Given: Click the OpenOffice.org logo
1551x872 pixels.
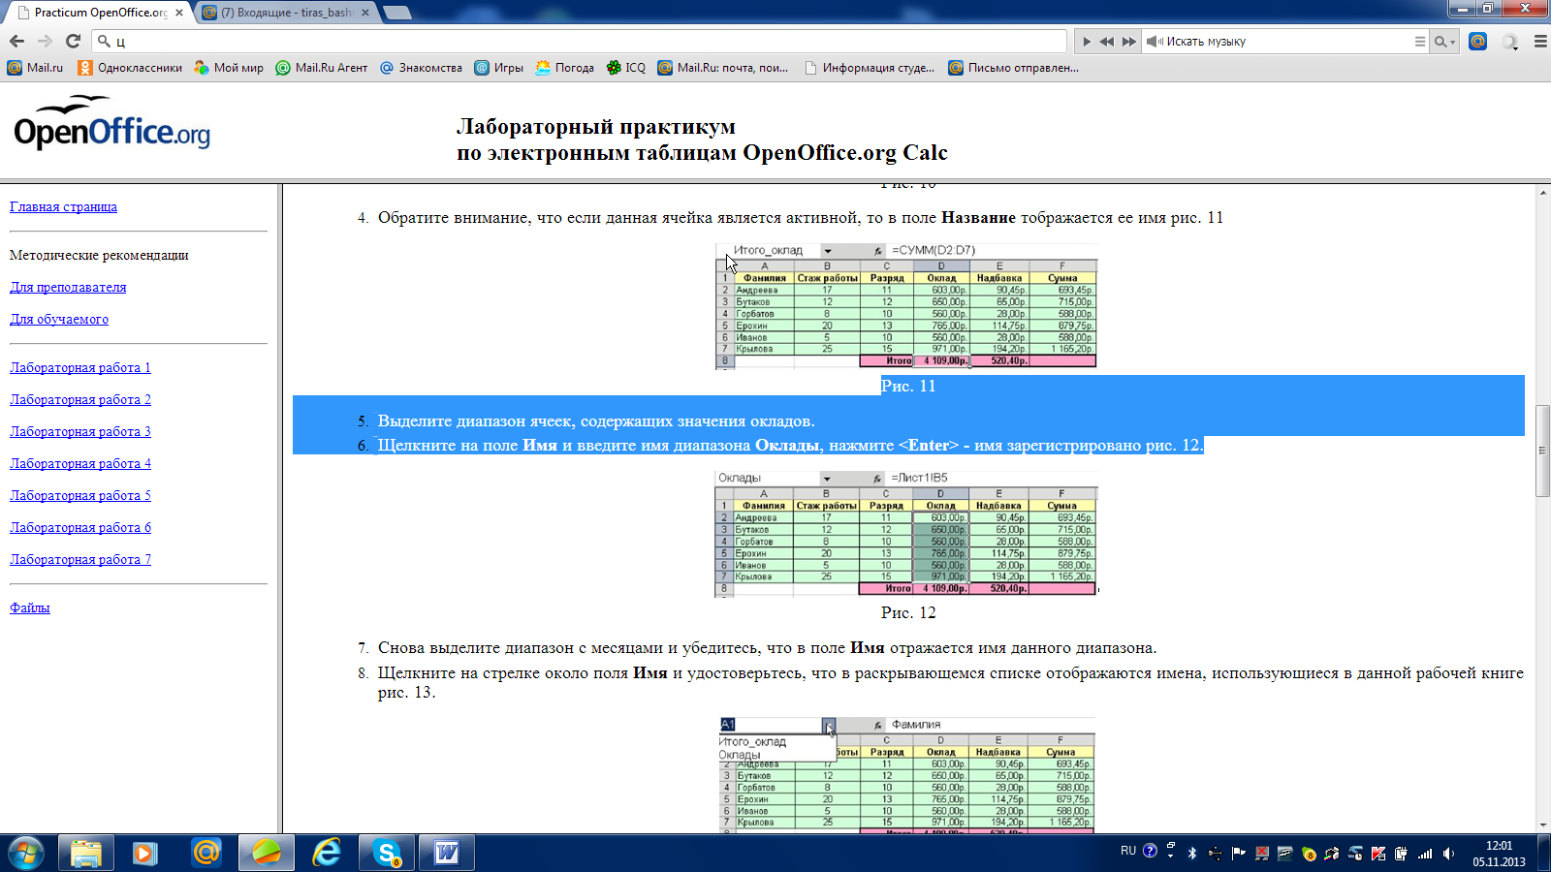Looking at the screenshot, I should click(x=111, y=123).
